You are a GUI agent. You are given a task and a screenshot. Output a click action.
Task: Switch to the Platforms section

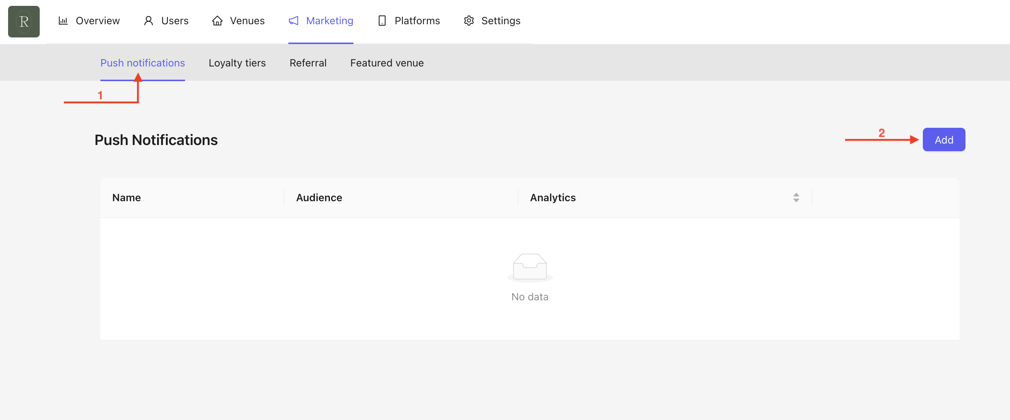pyautogui.click(x=417, y=21)
